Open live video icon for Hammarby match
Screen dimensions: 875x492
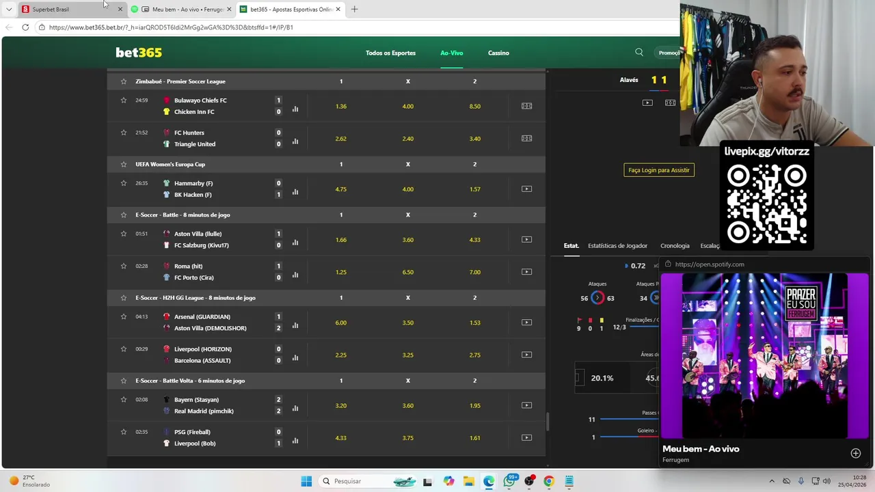[x=526, y=189]
